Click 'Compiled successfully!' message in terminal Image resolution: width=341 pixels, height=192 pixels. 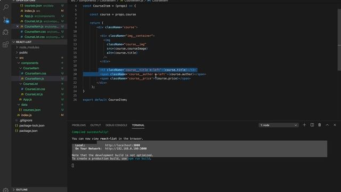pyautogui.click(x=90, y=132)
